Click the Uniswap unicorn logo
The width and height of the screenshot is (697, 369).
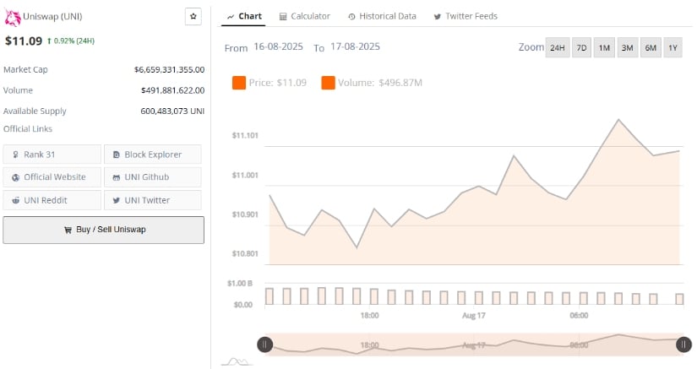tap(13, 18)
